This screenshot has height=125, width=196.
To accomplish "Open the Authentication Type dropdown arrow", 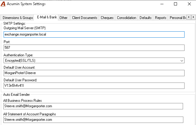I will 182,61.
